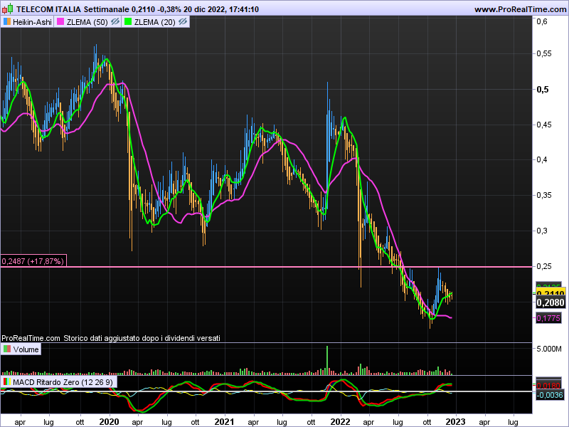This screenshot has height=427, width=569.
Task: Select the pink horizontal line label 0,2487 (+17,87%)
Action: pos(33,261)
